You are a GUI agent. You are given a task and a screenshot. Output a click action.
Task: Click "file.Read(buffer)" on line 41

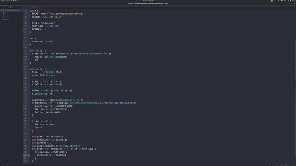tap(43, 94)
